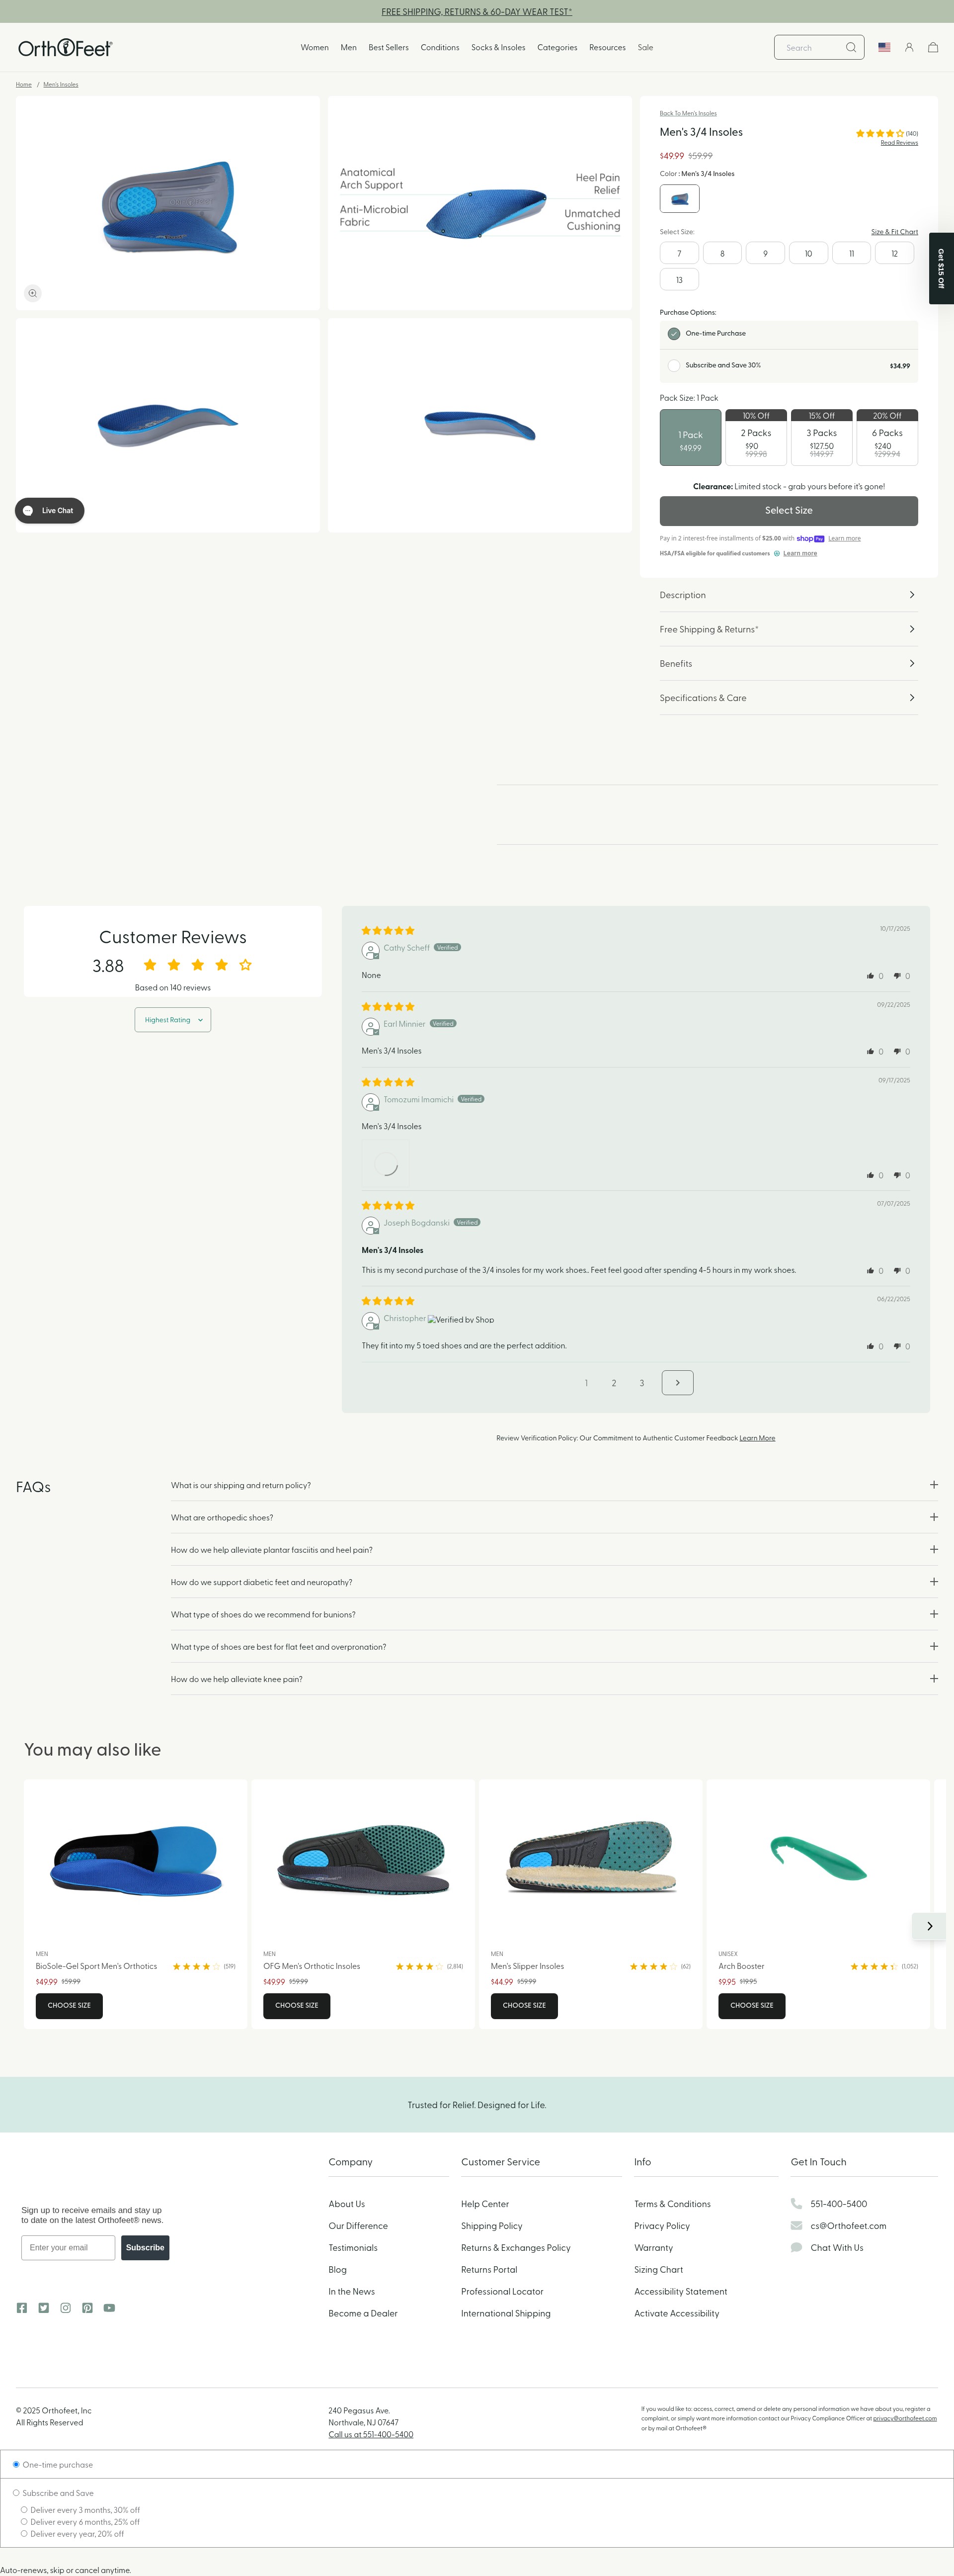The width and height of the screenshot is (954, 2576).
Task: Open the Conditions menu
Action: click(440, 47)
